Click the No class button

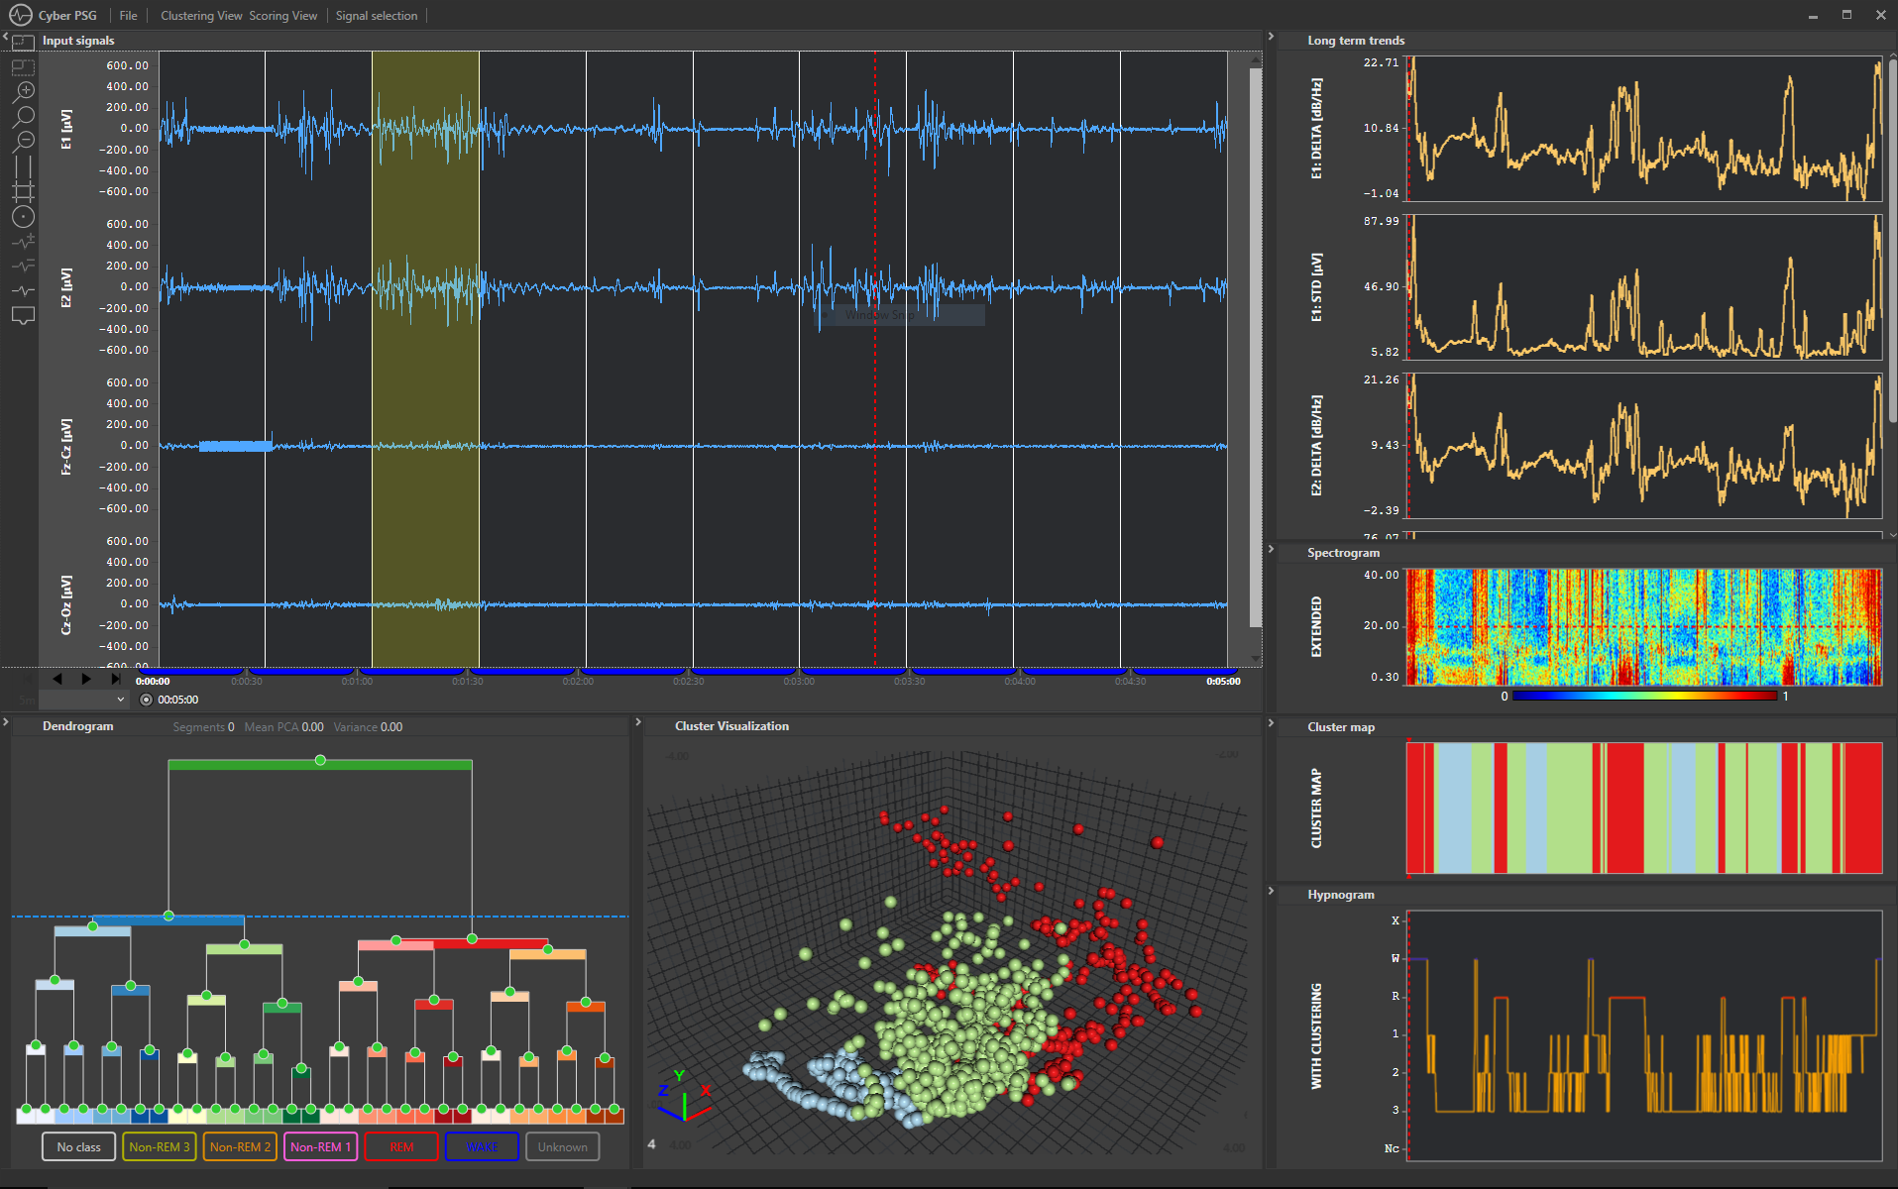78,1146
